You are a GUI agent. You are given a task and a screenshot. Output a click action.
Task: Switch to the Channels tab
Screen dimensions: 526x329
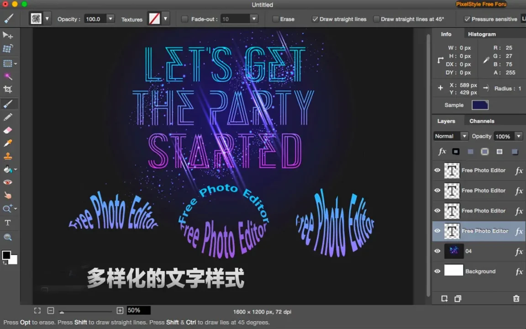(x=482, y=121)
